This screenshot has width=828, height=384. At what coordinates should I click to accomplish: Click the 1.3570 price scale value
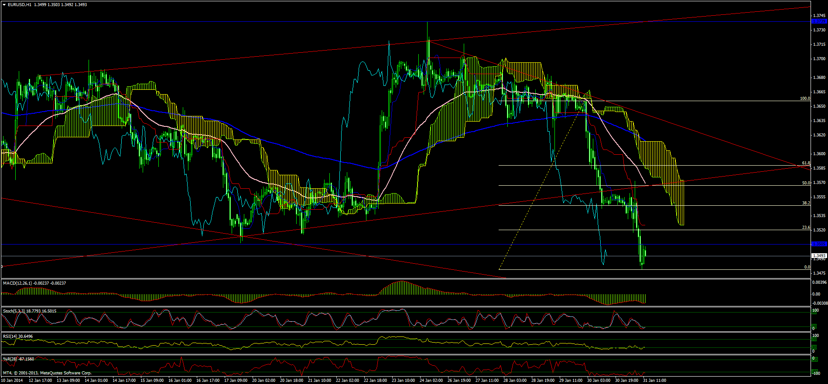pyautogui.click(x=820, y=183)
